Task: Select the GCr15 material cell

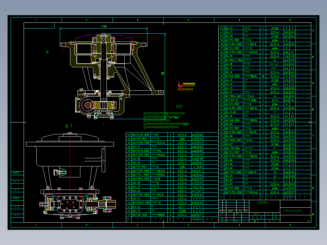Action: (275, 100)
